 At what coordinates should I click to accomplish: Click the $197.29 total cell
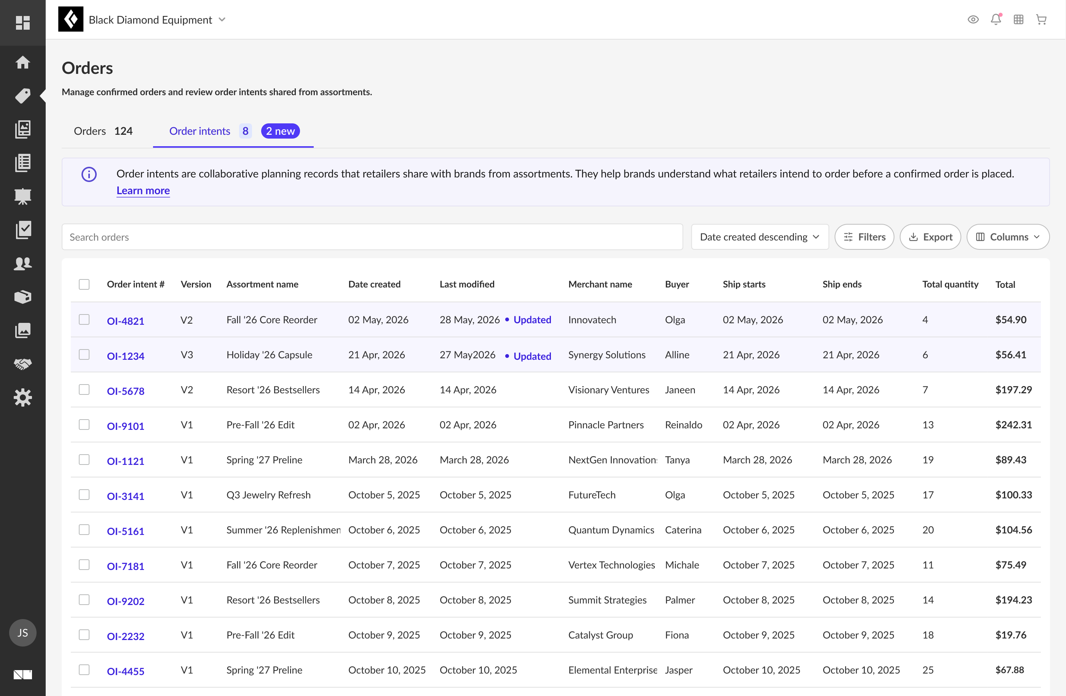[x=1013, y=390]
